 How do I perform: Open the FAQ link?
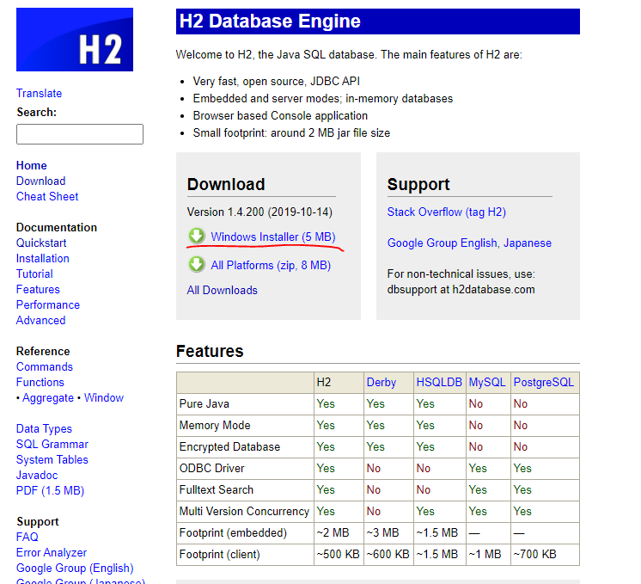pyautogui.click(x=27, y=537)
